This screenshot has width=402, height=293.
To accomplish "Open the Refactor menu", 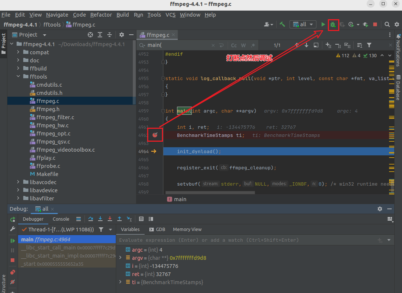I will tap(101, 15).
